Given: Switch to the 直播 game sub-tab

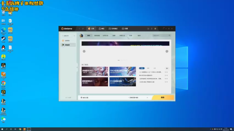Looking at the screenshot, I should tap(114, 36).
